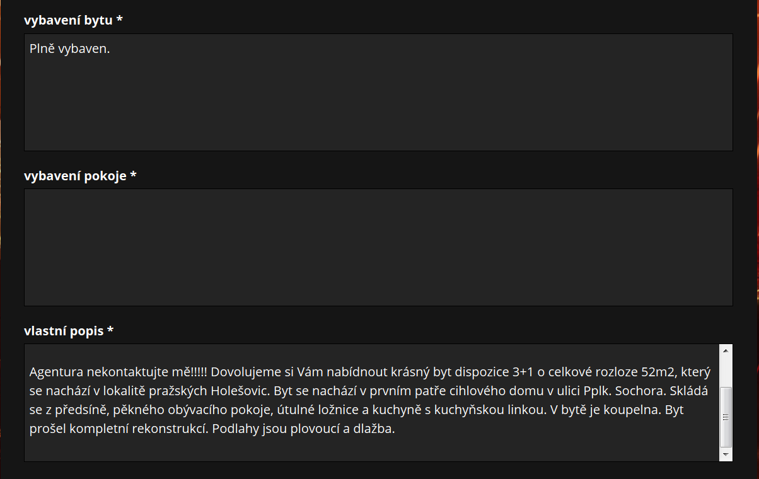
Task: Place cursor after 'Plně vybaven.' text
Action: coord(111,49)
